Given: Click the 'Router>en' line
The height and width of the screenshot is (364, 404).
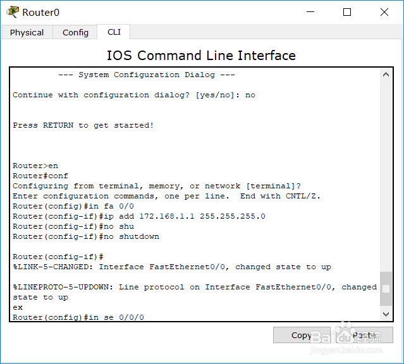Looking at the screenshot, I should point(35,166).
